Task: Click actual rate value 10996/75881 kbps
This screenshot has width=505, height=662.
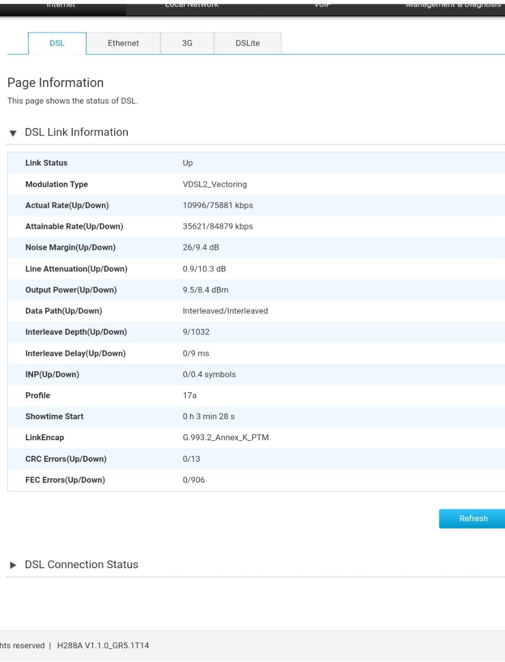Action: tap(218, 205)
